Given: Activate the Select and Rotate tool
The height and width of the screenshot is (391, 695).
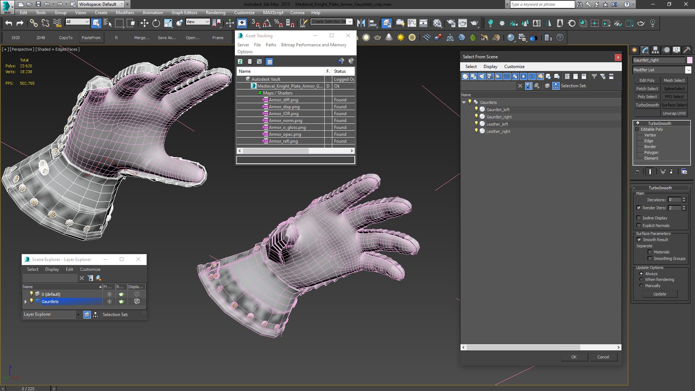Looking at the screenshot, I should point(156,23).
